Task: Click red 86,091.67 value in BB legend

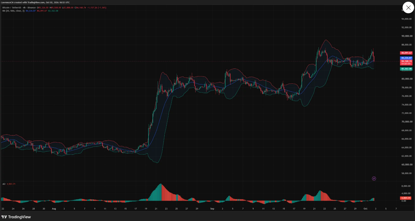Action: point(42,11)
